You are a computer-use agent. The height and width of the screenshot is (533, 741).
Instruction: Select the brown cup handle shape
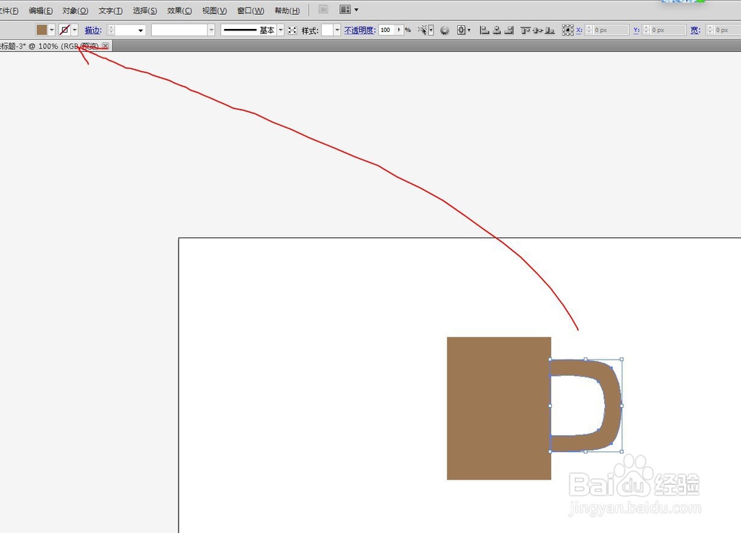(613, 405)
